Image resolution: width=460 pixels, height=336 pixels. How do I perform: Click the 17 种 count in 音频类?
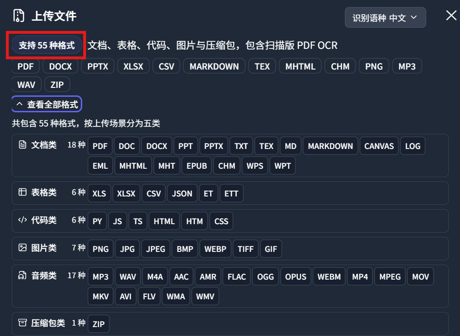[76, 275]
